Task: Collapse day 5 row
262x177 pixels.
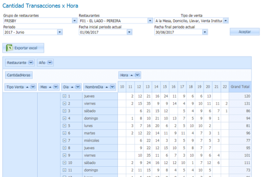Action: [64, 126]
